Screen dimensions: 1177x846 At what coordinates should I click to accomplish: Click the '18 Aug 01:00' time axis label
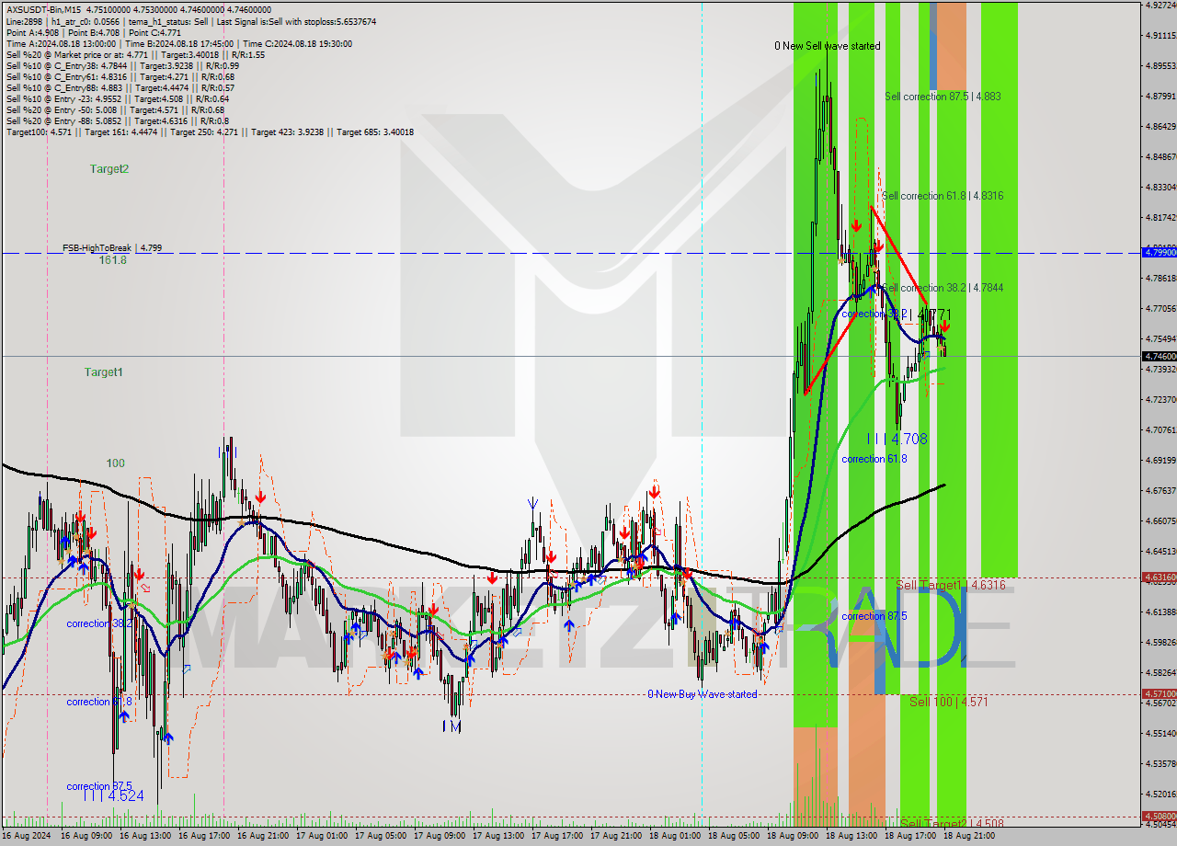pyautogui.click(x=674, y=837)
